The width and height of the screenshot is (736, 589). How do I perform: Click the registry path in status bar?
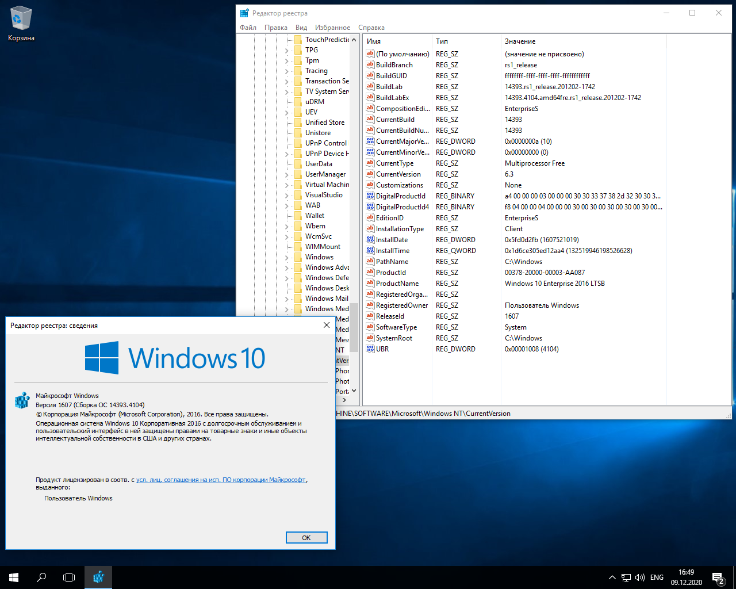(423, 414)
